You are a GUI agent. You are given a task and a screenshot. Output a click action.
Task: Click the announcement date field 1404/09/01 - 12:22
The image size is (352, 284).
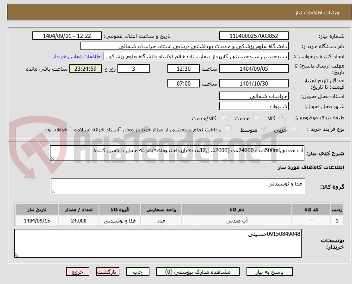pyautogui.click(x=67, y=36)
